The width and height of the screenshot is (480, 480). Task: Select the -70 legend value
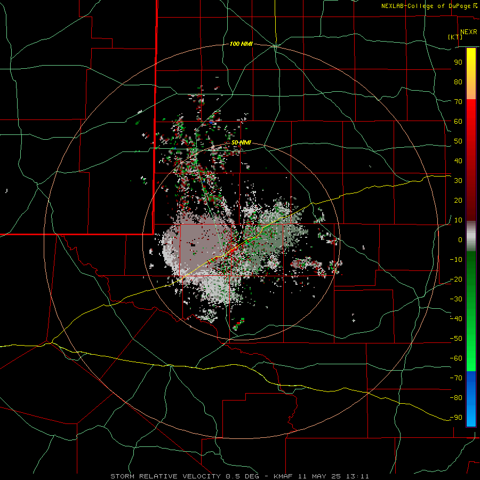pos(456,378)
